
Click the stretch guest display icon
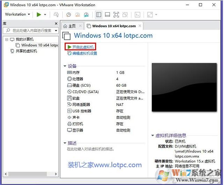[x=150, y=14]
